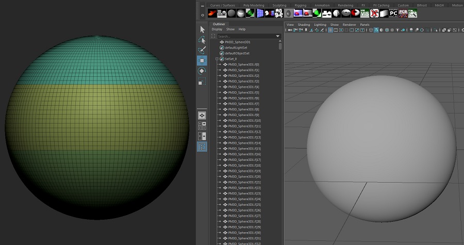Click the Isolate Select viewport icon
The height and width of the screenshot is (245, 464).
point(436,30)
